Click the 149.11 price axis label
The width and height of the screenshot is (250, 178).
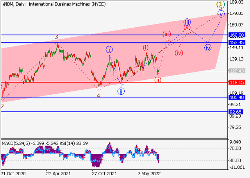coord(237,48)
